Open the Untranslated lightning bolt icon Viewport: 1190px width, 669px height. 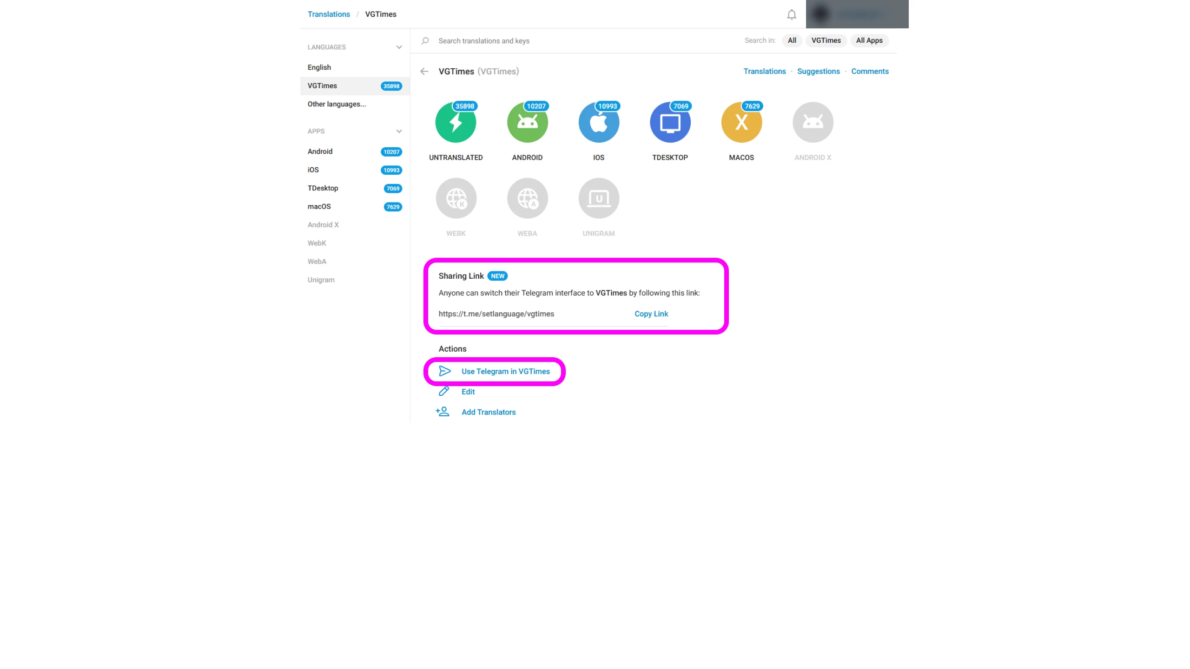pos(456,123)
